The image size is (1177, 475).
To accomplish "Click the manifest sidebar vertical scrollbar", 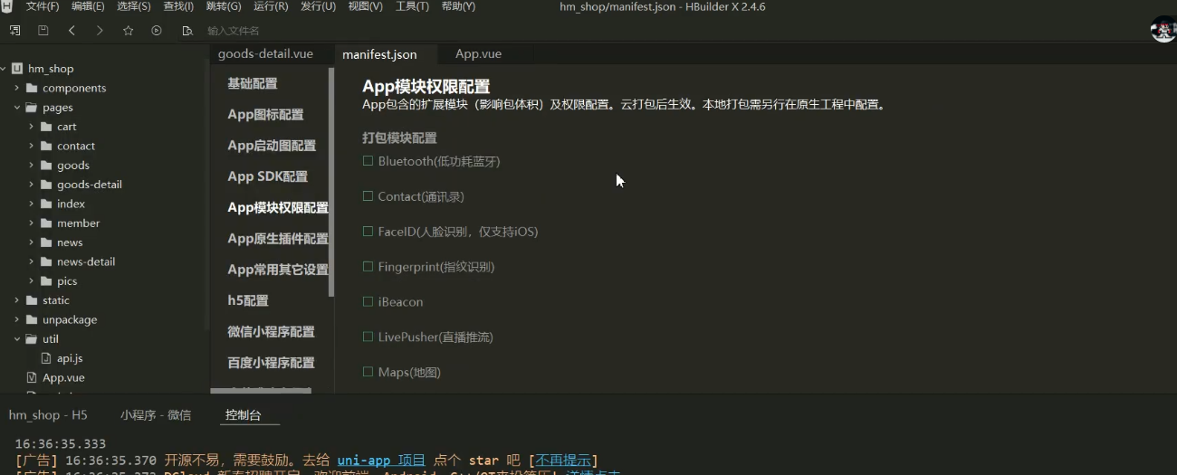I will (331, 181).
